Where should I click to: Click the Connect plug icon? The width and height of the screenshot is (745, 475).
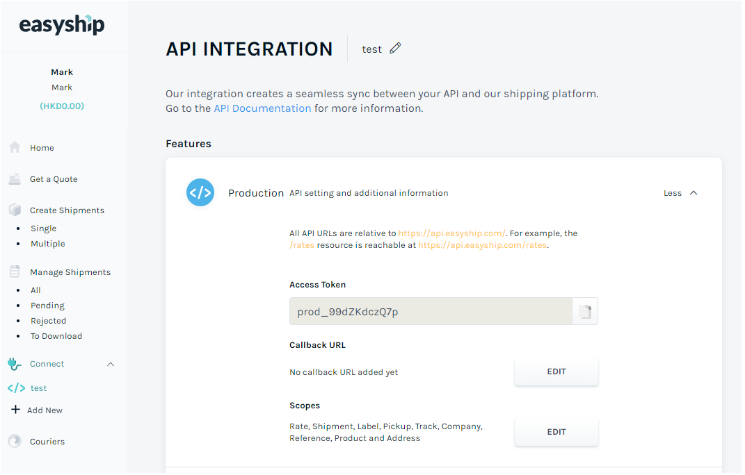[x=15, y=364]
